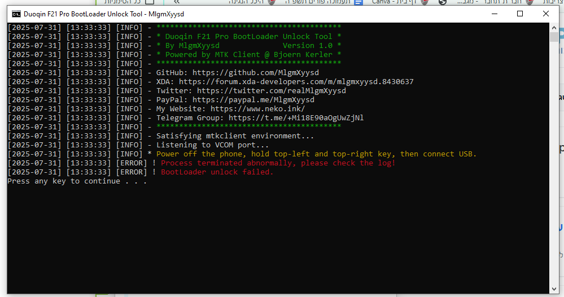Click the window title 'Duoqin F21 Pro BootLoader Unlock Tool - MlgmXyysd'
Viewport: 564px width, 297px height.
click(x=103, y=14)
